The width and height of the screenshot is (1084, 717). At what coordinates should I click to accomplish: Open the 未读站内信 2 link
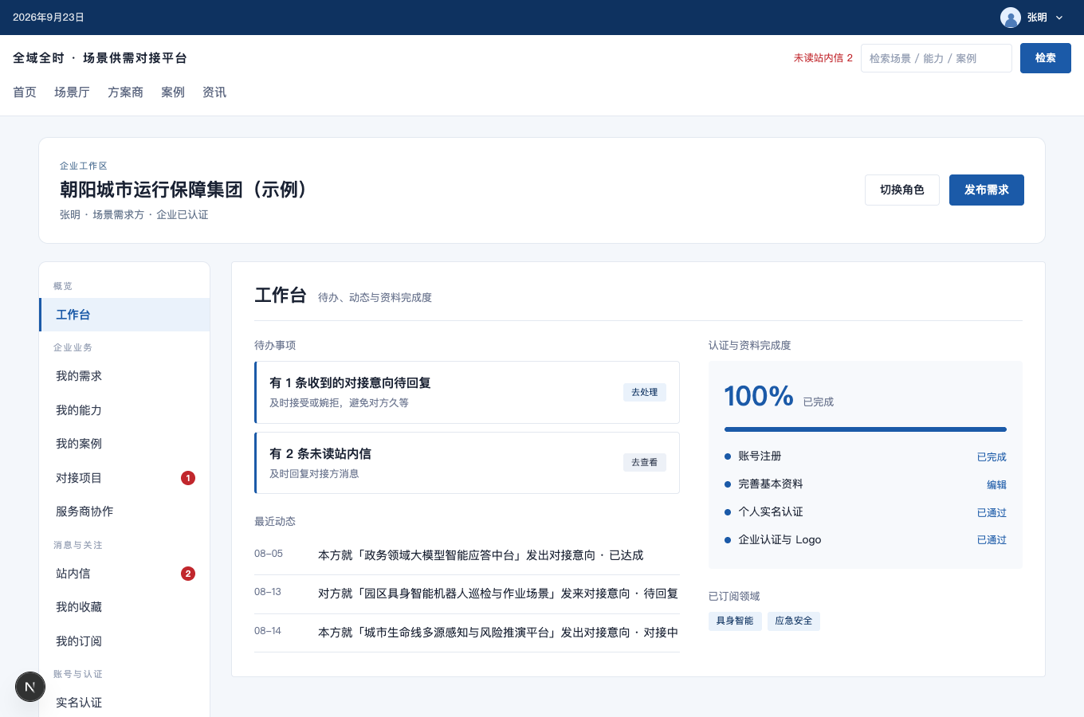click(x=823, y=58)
